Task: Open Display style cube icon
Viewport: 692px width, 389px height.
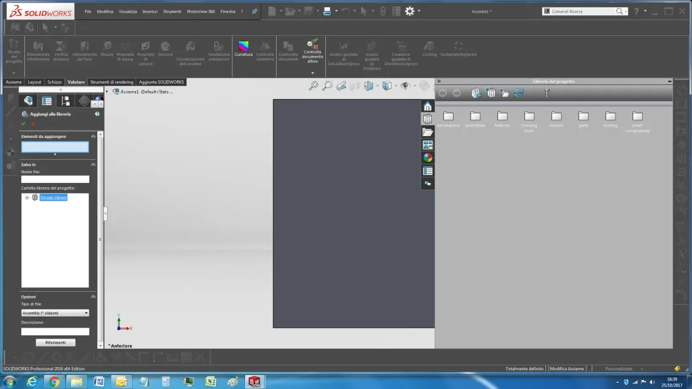Action: point(387,86)
